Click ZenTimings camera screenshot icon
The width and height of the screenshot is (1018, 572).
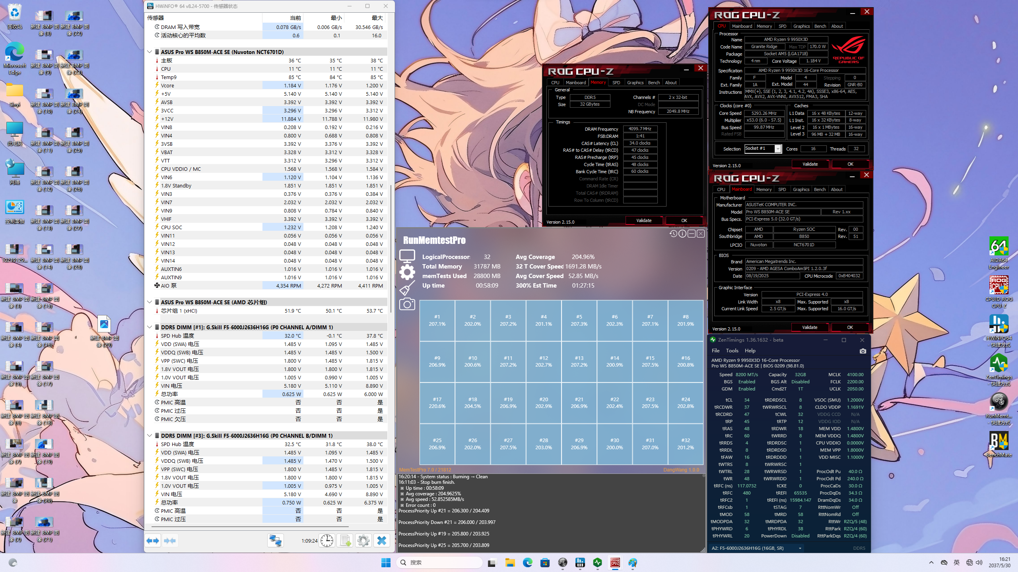click(863, 351)
